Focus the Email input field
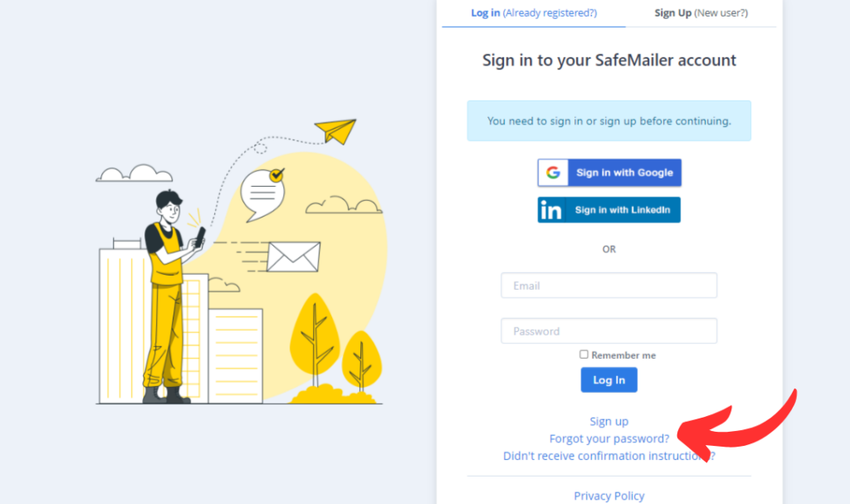Image resolution: width=850 pixels, height=504 pixels. point(608,286)
